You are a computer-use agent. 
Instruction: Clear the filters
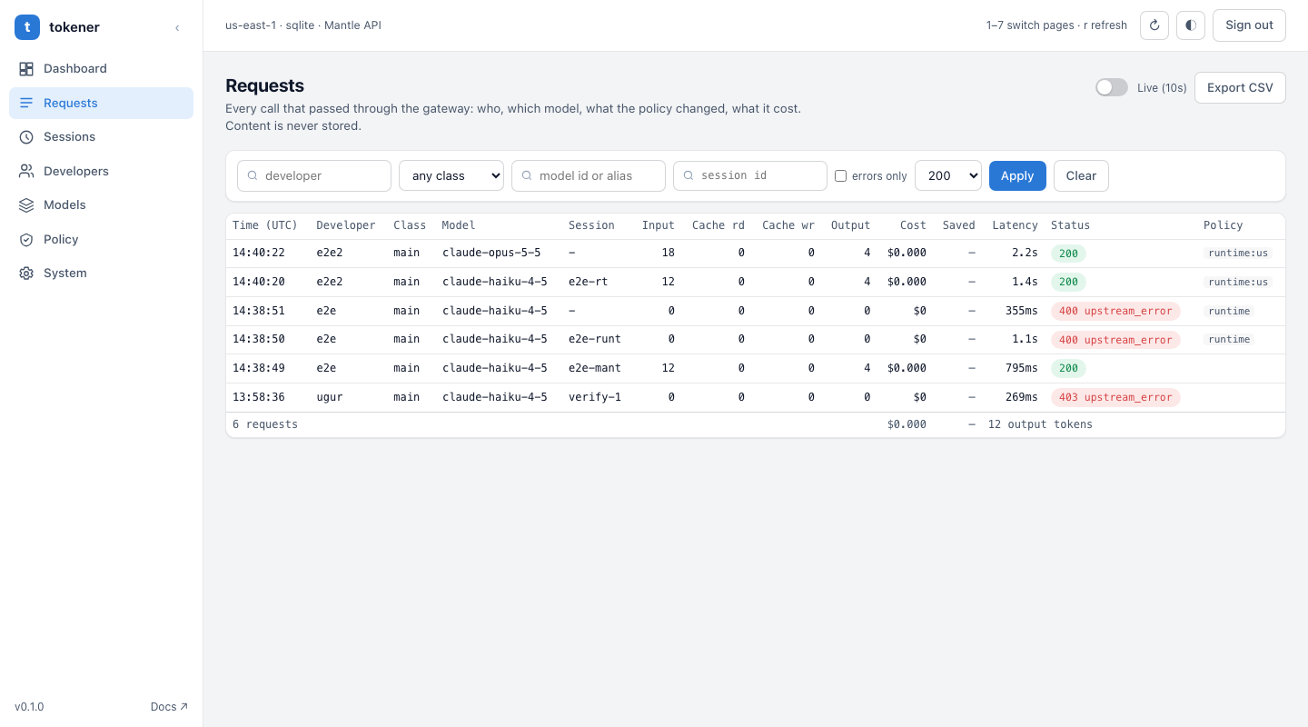pyautogui.click(x=1081, y=176)
